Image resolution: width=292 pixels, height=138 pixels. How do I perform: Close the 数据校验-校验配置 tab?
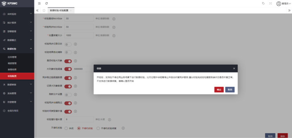(x=71, y=11)
